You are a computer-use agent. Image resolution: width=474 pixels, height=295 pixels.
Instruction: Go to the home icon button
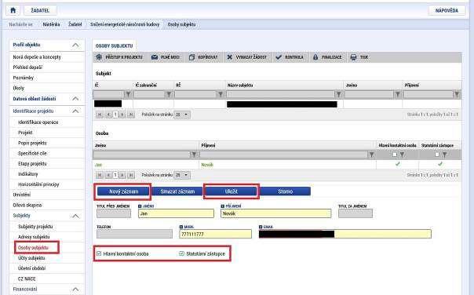coord(13,10)
